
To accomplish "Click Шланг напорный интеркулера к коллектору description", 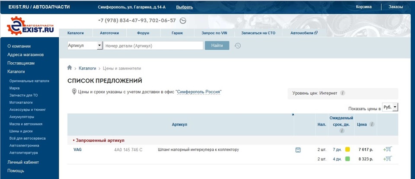I will click(x=198, y=150).
